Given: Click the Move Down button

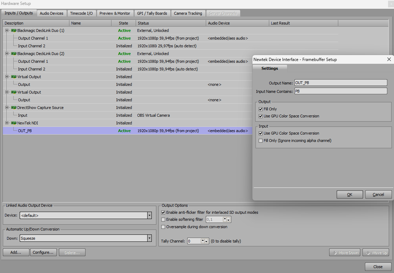Looking at the screenshot, I should pos(345,253).
